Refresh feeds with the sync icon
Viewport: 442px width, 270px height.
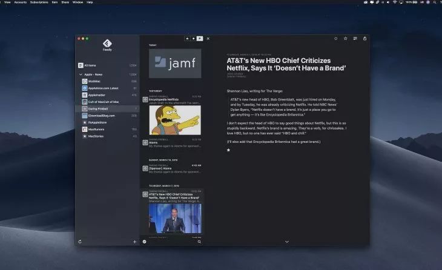click(x=80, y=242)
